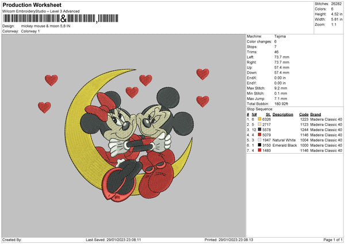Viewport: 345px width, 244px height.
Task: Click the EndX value 0.00 in
Action: click(280, 78)
